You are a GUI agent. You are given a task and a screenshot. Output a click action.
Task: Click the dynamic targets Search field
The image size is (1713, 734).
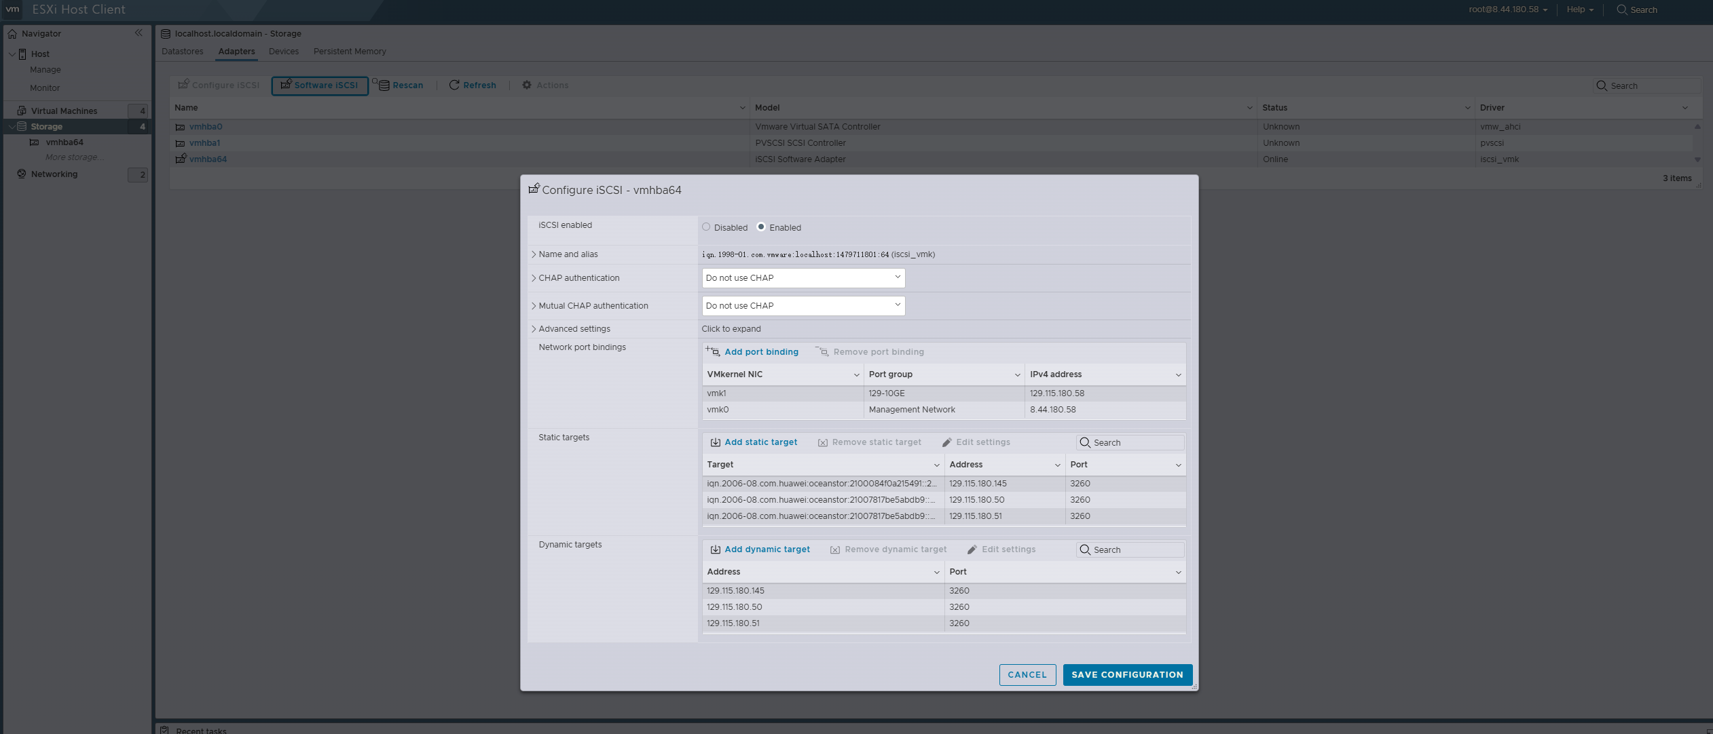1130,549
